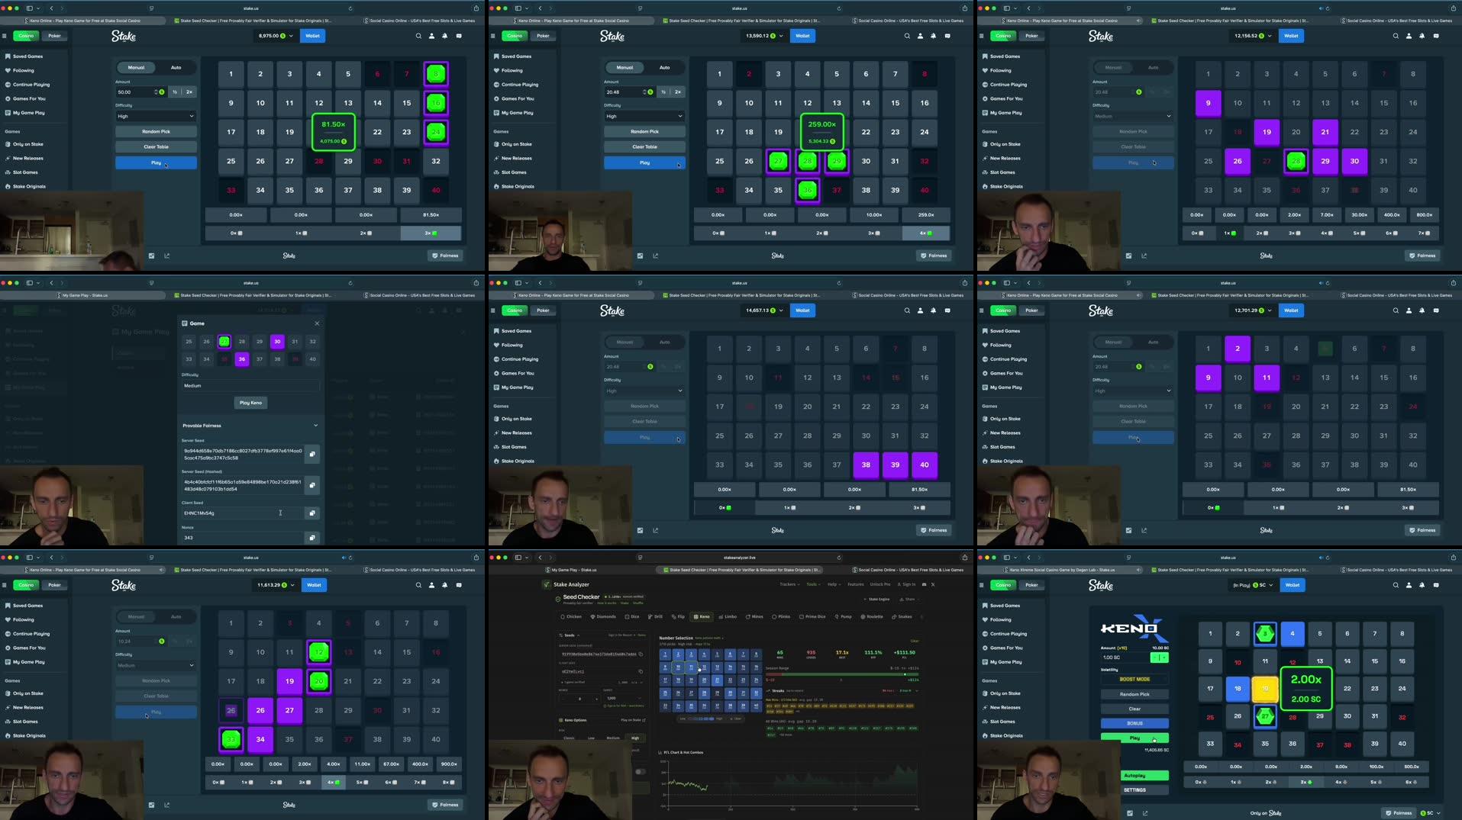Open Discord icon in Stake Analyzer header
This screenshot has height=820, width=1462.
[x=924, y=584]
